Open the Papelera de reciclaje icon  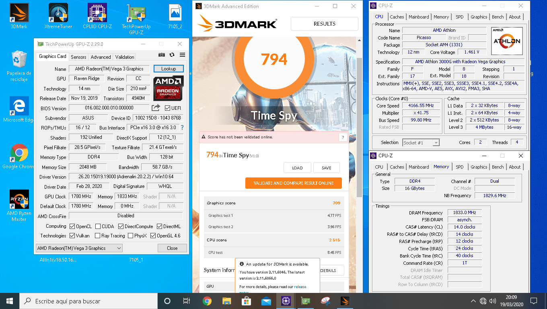[19, 66]
